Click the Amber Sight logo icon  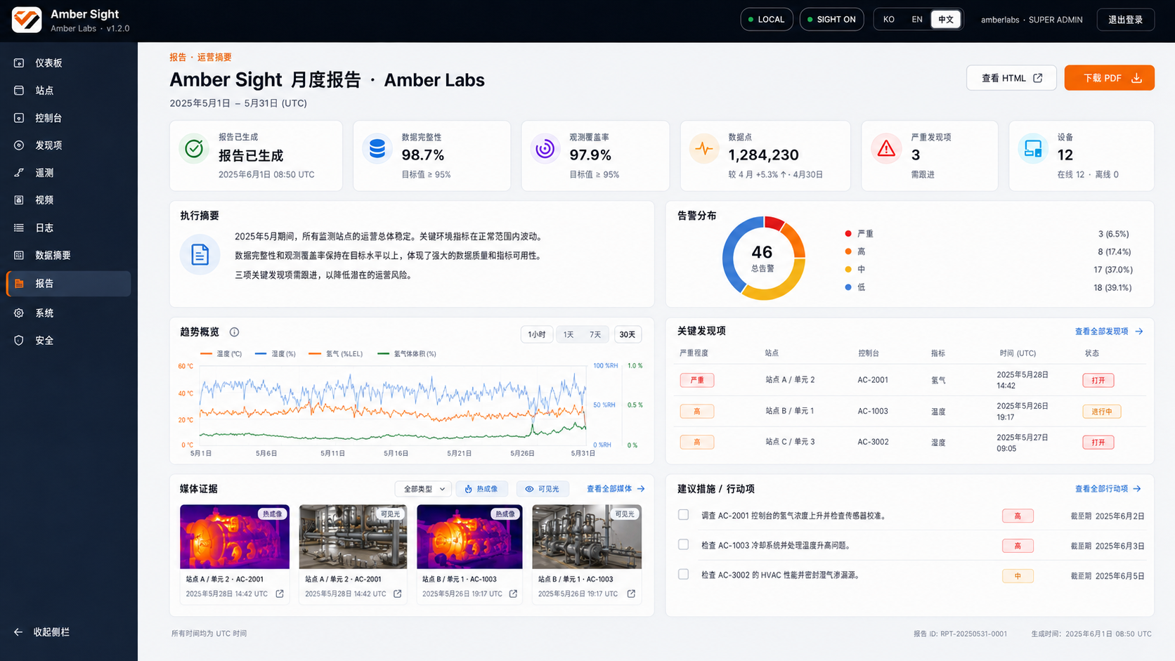click(x=27, y=20)
